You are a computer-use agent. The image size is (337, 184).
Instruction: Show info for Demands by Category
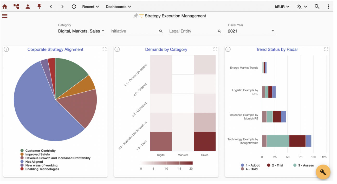pyautogui.click(x=117, y=49)
